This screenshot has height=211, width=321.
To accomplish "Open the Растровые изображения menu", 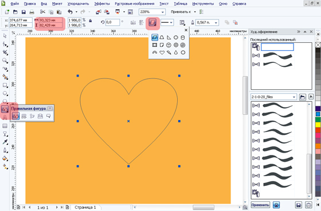I will coord(135,3).
